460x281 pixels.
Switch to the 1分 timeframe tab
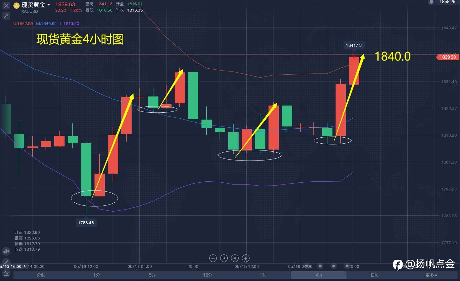(x=96, y=275)
